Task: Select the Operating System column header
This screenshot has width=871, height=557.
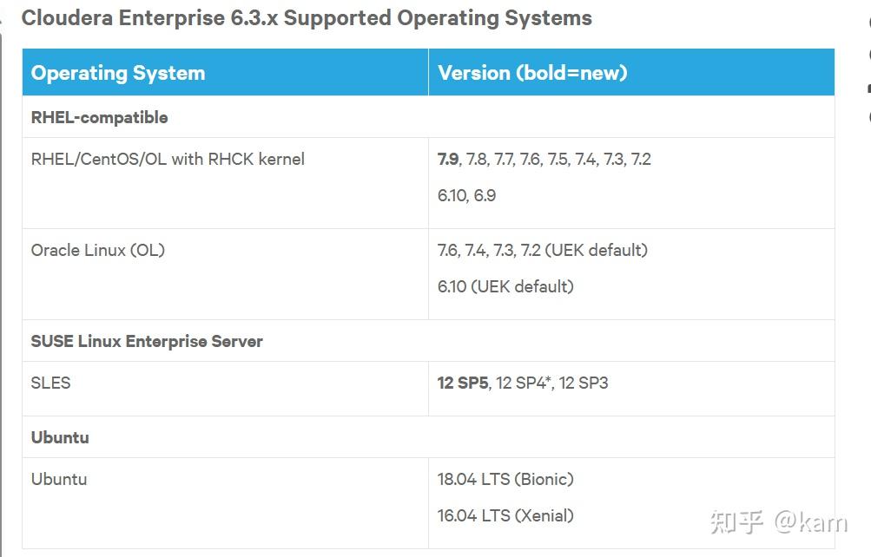Action: (118, 73)
